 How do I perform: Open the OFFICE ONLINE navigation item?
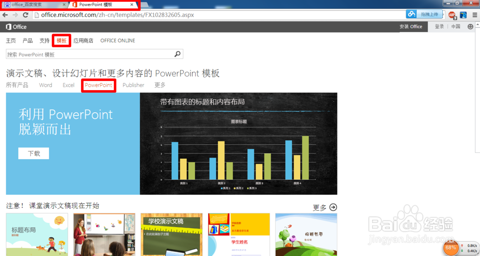coord(118,41)
